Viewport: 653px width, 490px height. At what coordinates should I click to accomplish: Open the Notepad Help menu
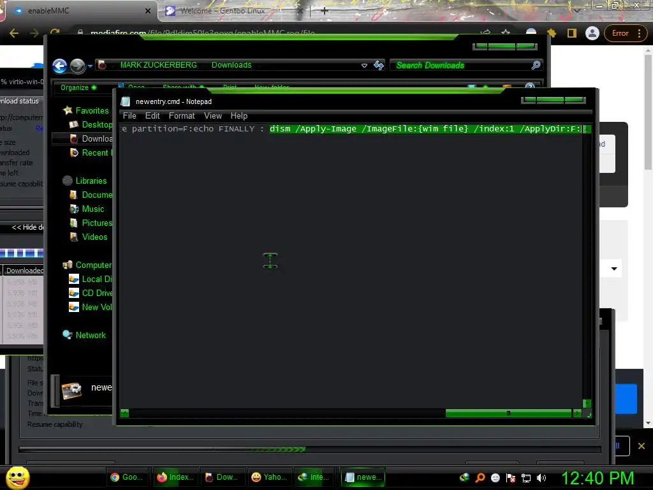(239, 116)
